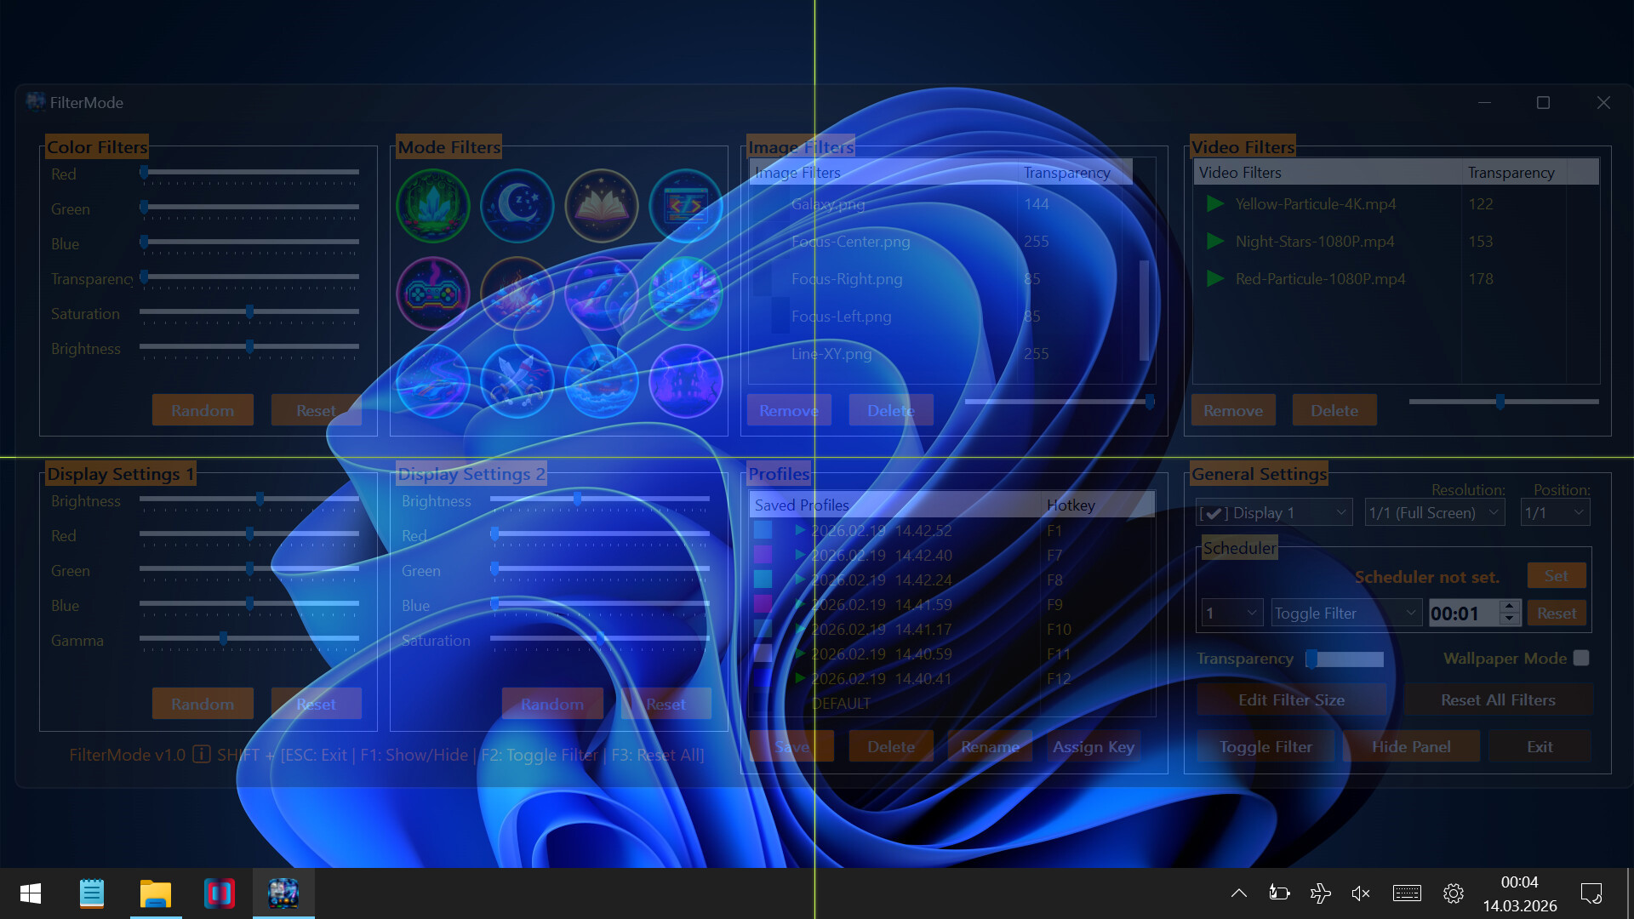Toggle the Wallpaper Mode checkbox
Screen dimensions: 1634x919
[x=1581, y=658]
